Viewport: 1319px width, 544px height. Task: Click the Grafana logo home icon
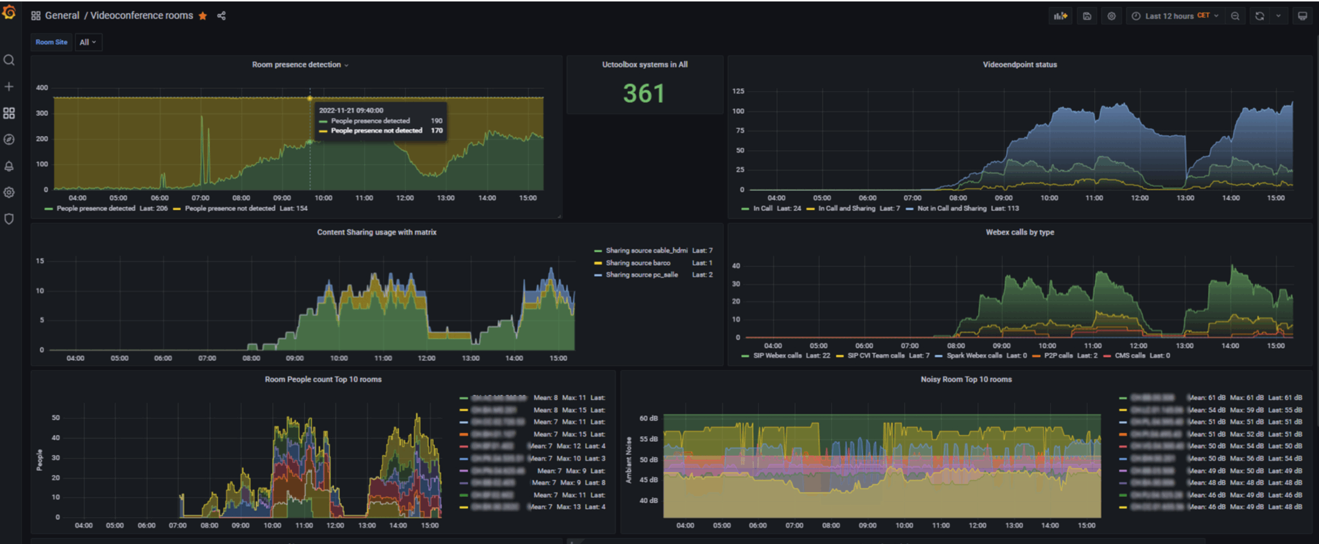pyautogui.click(x=9, y=12)
